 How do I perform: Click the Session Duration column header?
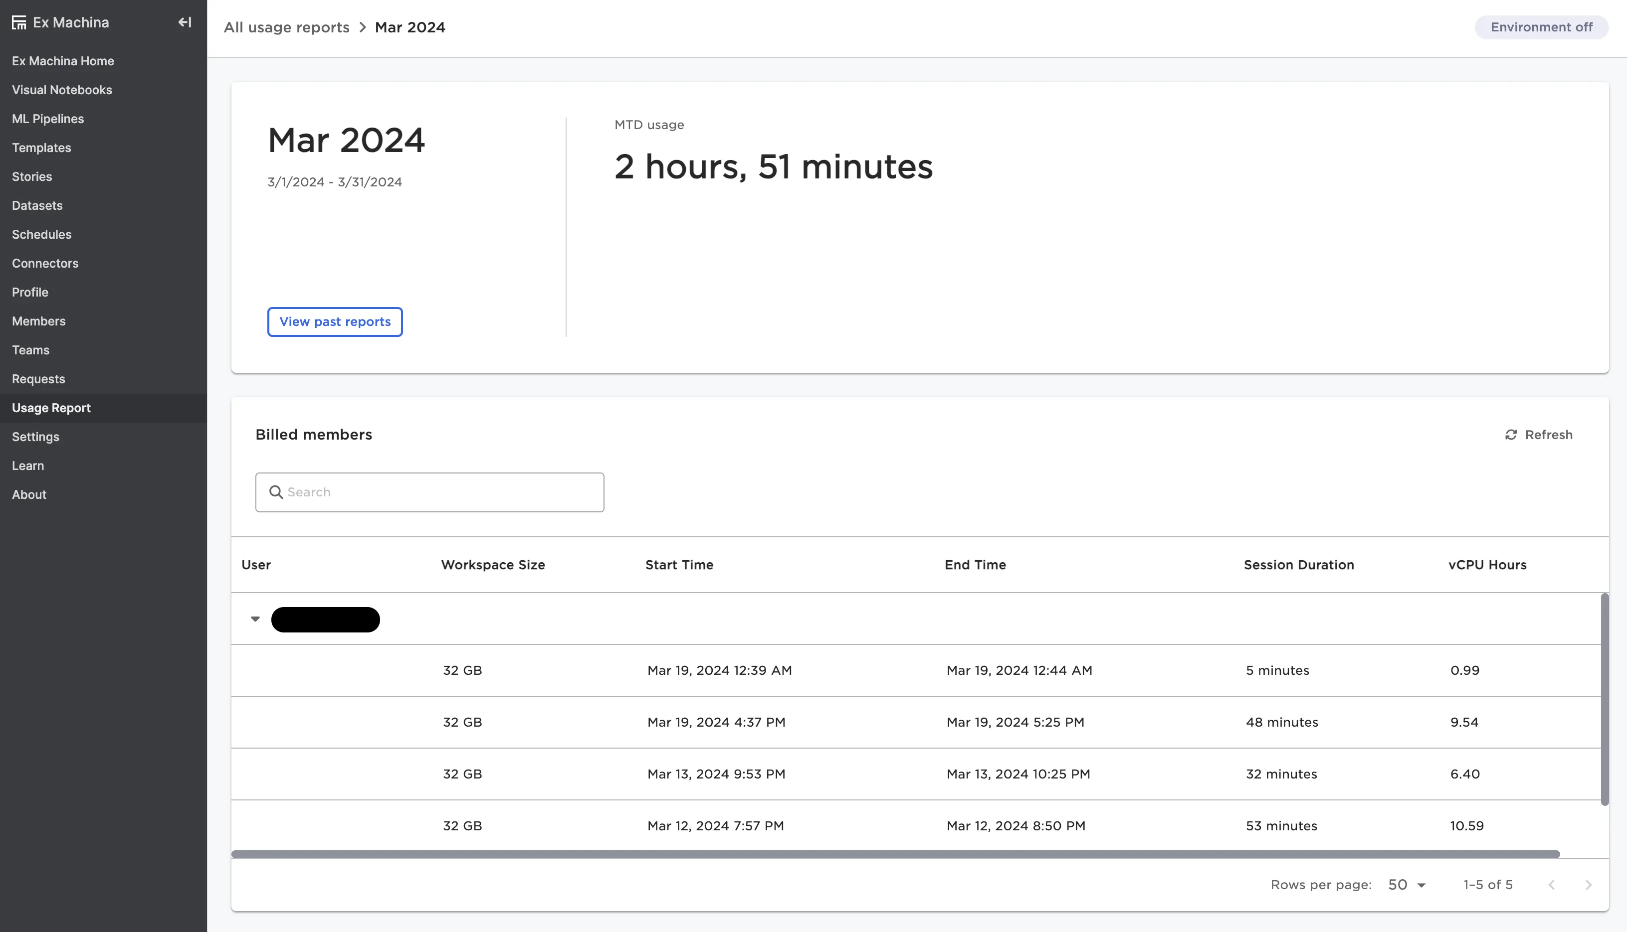coord(1298,565)
